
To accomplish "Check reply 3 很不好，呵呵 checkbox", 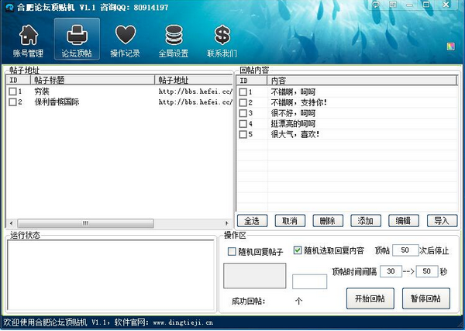I will tap(243, 113).
